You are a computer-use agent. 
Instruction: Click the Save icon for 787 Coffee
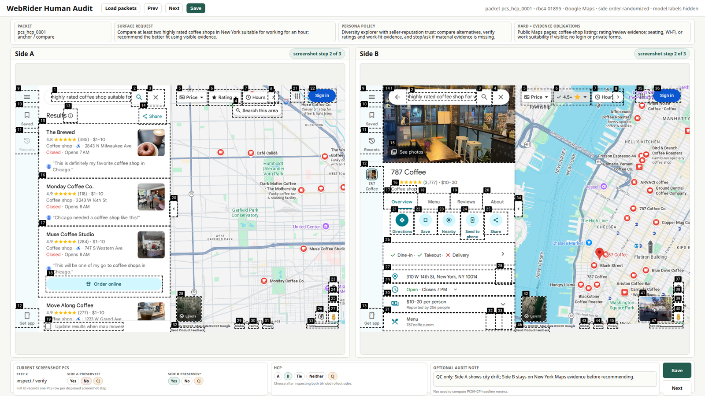(x=425, y=220)
